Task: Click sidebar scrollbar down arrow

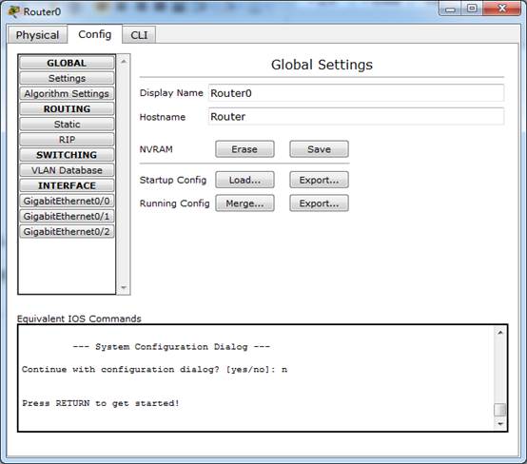Action: (x=124, y=287)
